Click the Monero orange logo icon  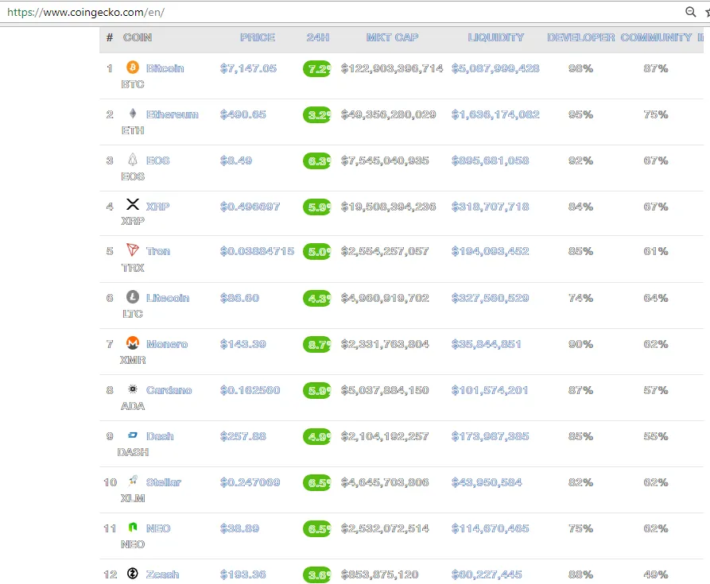tap(133, 343)
